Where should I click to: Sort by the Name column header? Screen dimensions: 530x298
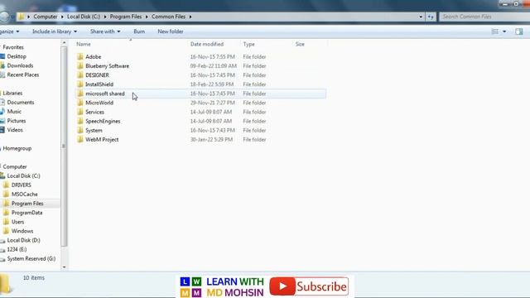pyautogui.click(x=84, y=44)
